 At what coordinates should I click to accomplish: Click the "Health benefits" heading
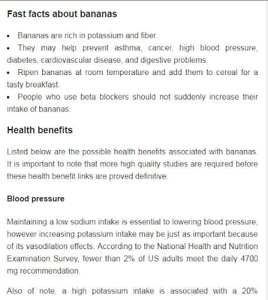(x=40, y=130)
